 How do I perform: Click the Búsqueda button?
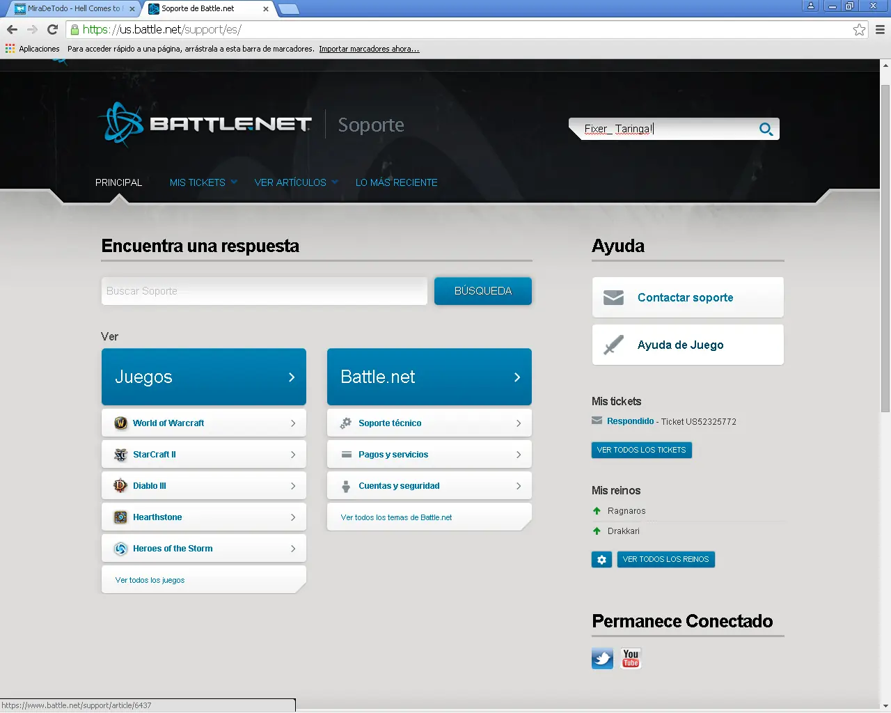[483, 291]
